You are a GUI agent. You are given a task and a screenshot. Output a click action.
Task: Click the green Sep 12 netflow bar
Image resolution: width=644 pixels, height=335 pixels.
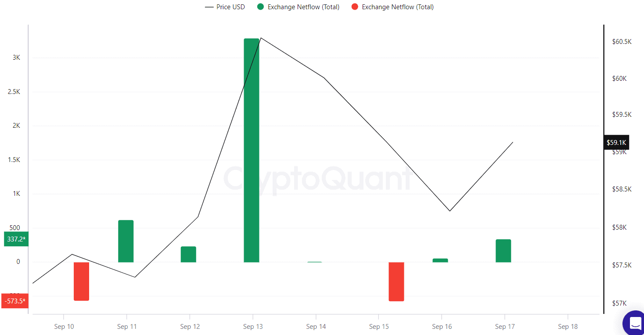coord(188,254)
